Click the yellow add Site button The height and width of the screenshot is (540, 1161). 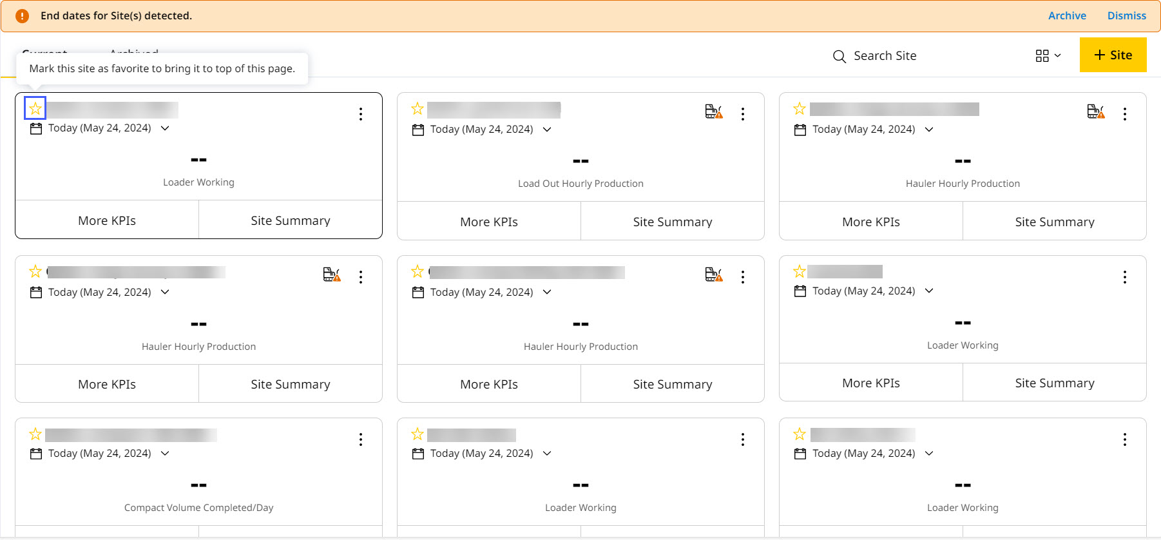pyautogui.click(x=1113, y=55)
